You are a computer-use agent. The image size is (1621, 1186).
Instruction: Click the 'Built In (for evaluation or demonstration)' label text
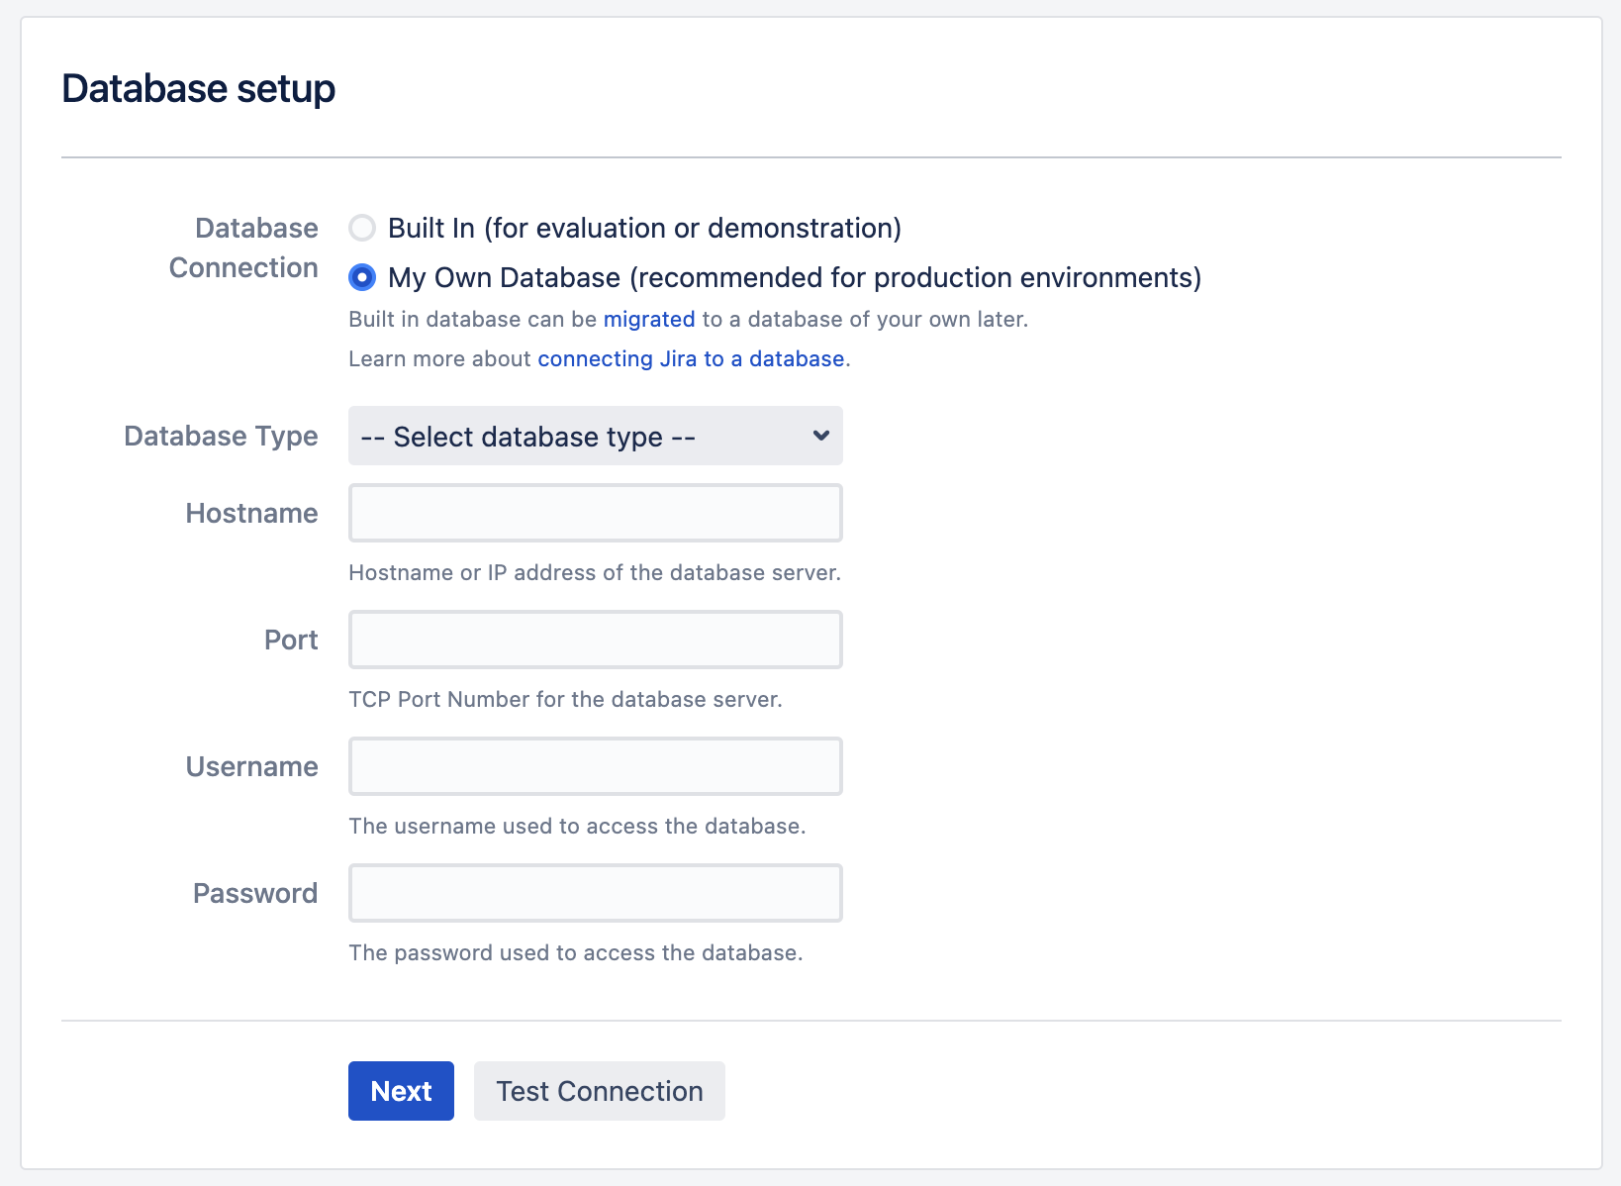tap(644, 229)
